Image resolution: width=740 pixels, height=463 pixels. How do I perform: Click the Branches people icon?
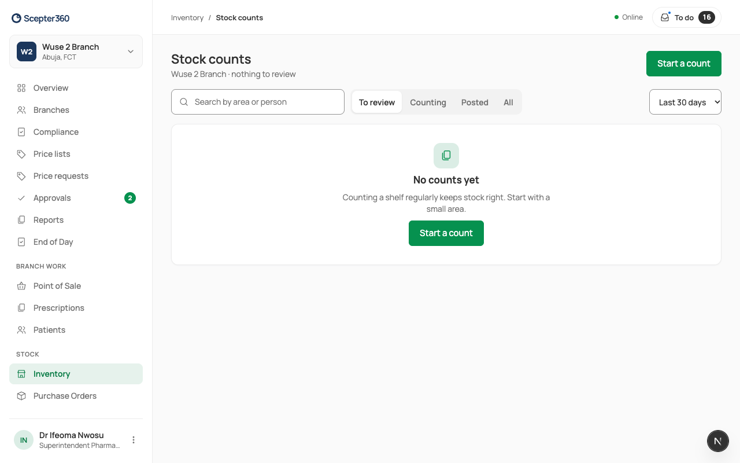(x=21, y=110)
